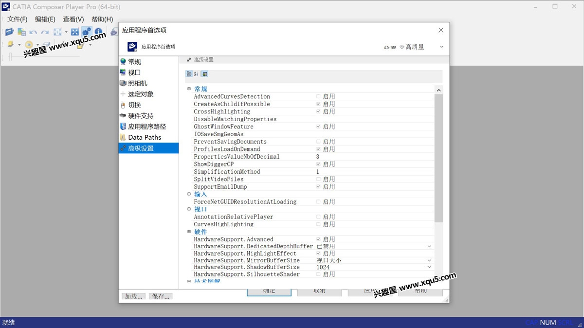Screen dimensions: 584x328
Task: Enable CurvesHighLighting checkbox
Action: tap(318, 224)
